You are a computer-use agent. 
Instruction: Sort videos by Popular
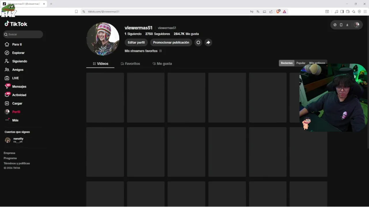pyautogui.click(x=301, y=63)
